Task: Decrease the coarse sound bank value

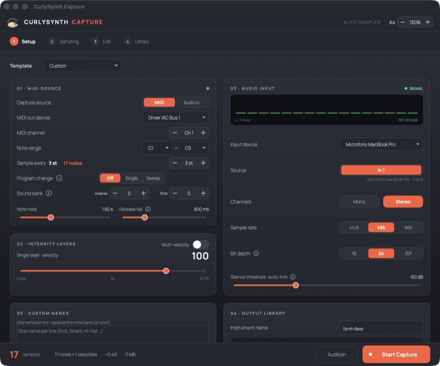Action: [x=115, y=193]
